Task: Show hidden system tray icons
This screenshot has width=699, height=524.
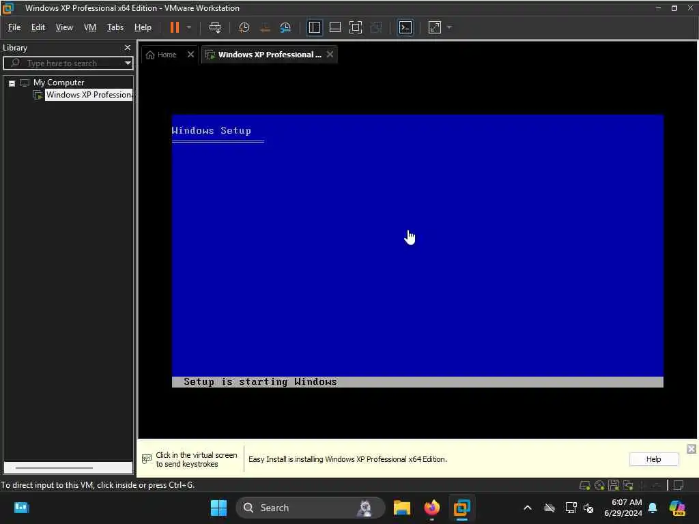Action: (x=528, y=508)
